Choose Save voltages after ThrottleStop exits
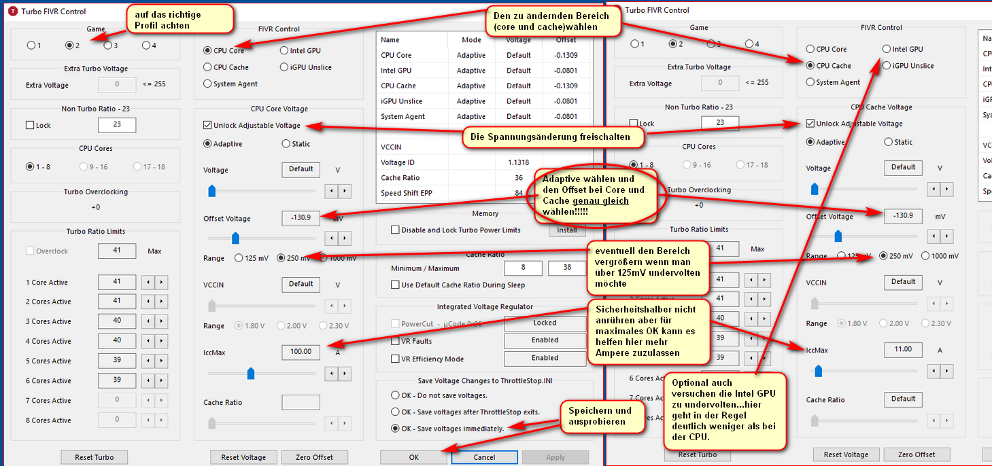The image size is (992, 466). click(x=396, y=412)
